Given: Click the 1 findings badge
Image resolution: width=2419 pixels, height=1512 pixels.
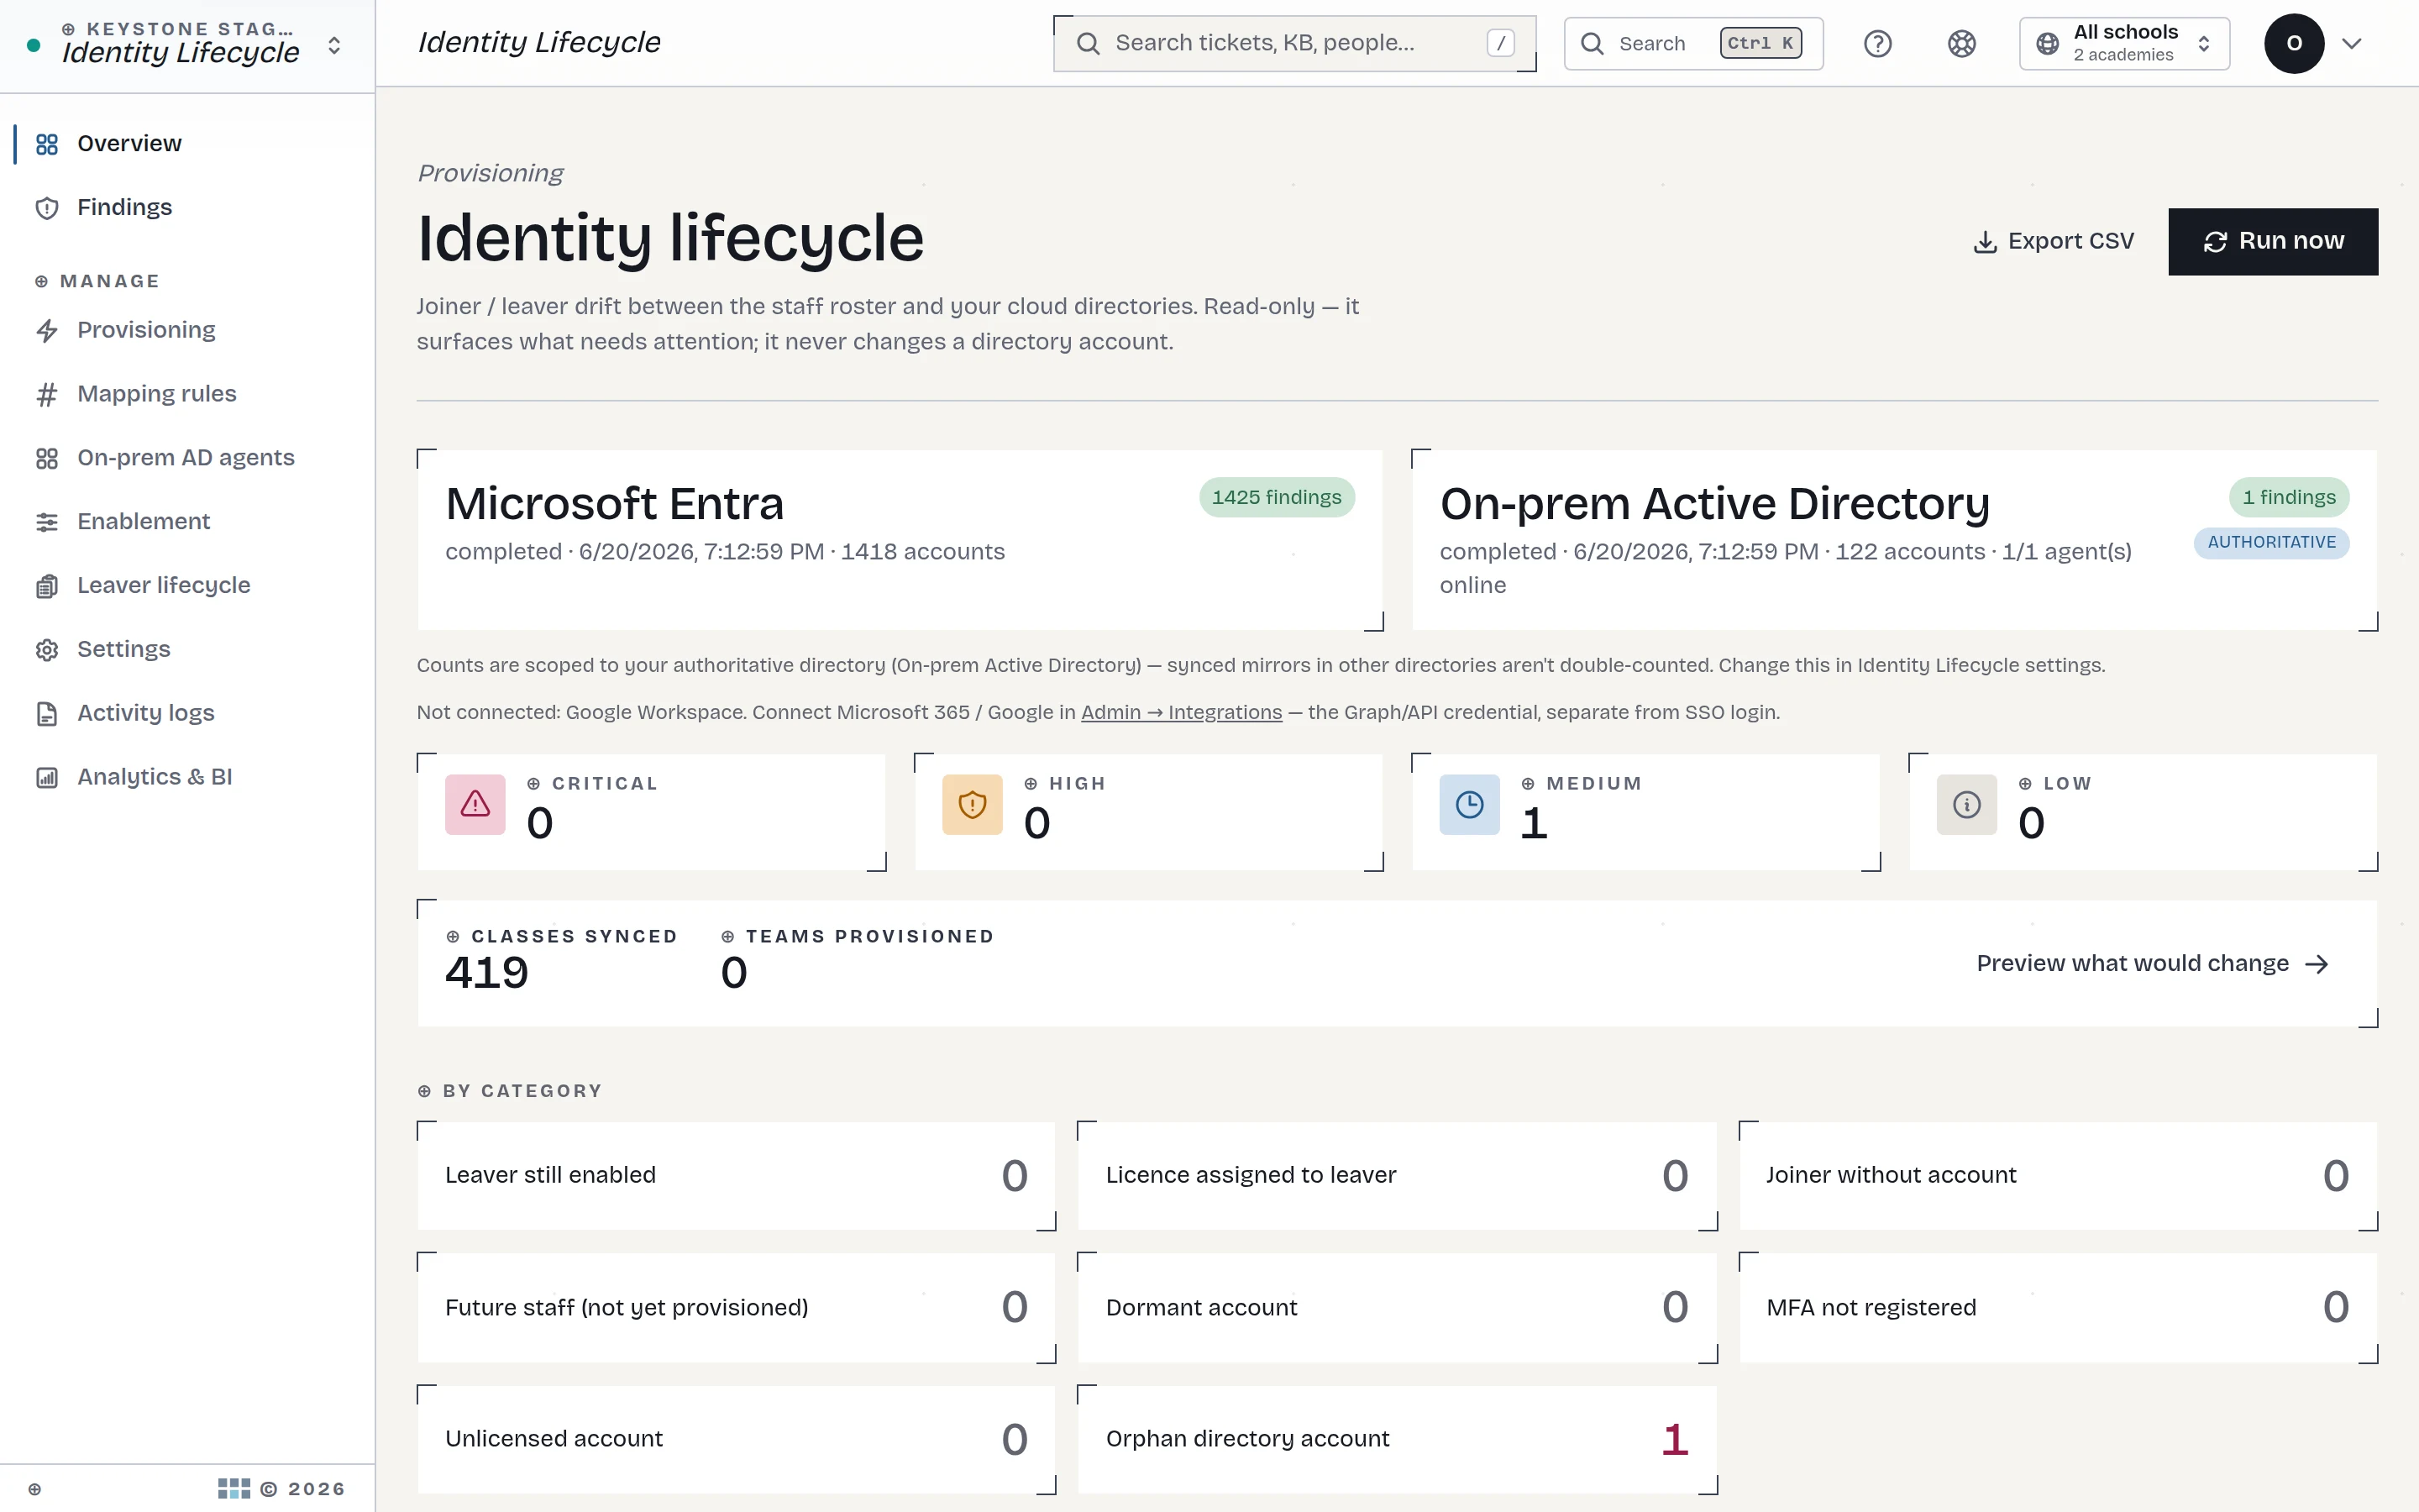Looking at the screenshot, I should [x=2289, y=497].
